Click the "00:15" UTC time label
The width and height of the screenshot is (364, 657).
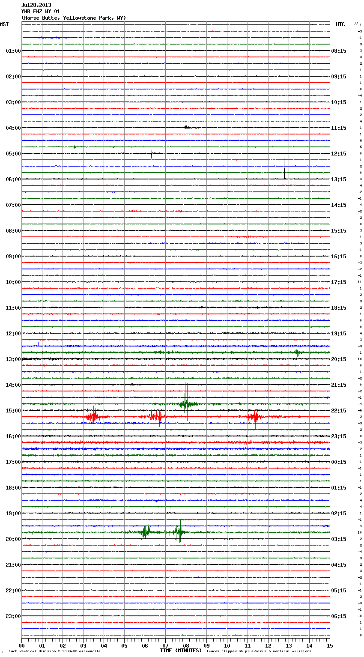pyautogui.click(x=339, y=462)
